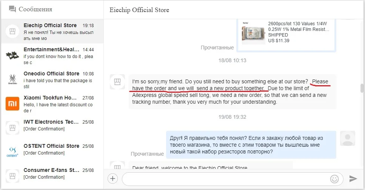The image size is (365, 190).
Task: Open the resistor product thumbnail image
Action: 253,33
